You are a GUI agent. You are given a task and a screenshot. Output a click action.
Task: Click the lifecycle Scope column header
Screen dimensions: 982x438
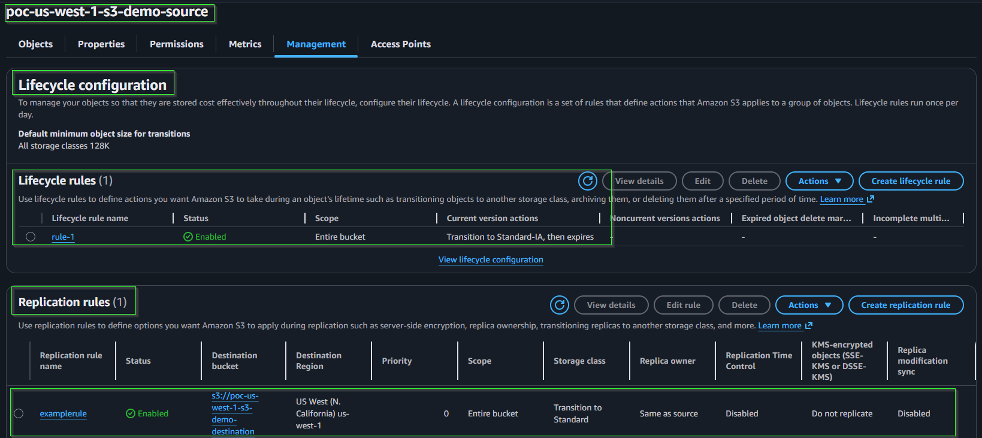(327, 218)
